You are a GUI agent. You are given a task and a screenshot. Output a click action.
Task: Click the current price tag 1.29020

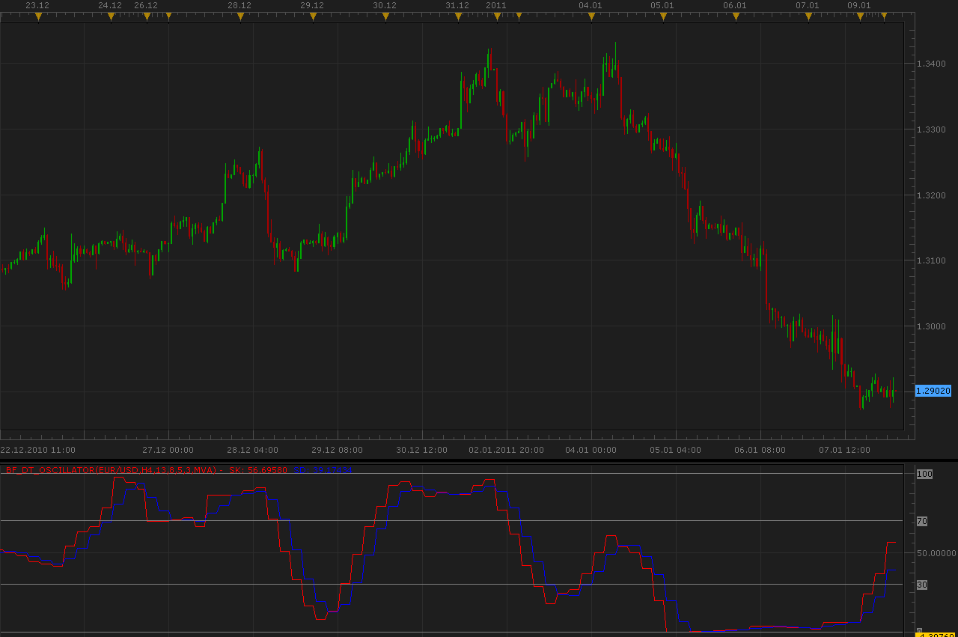(x=933, y=391)
